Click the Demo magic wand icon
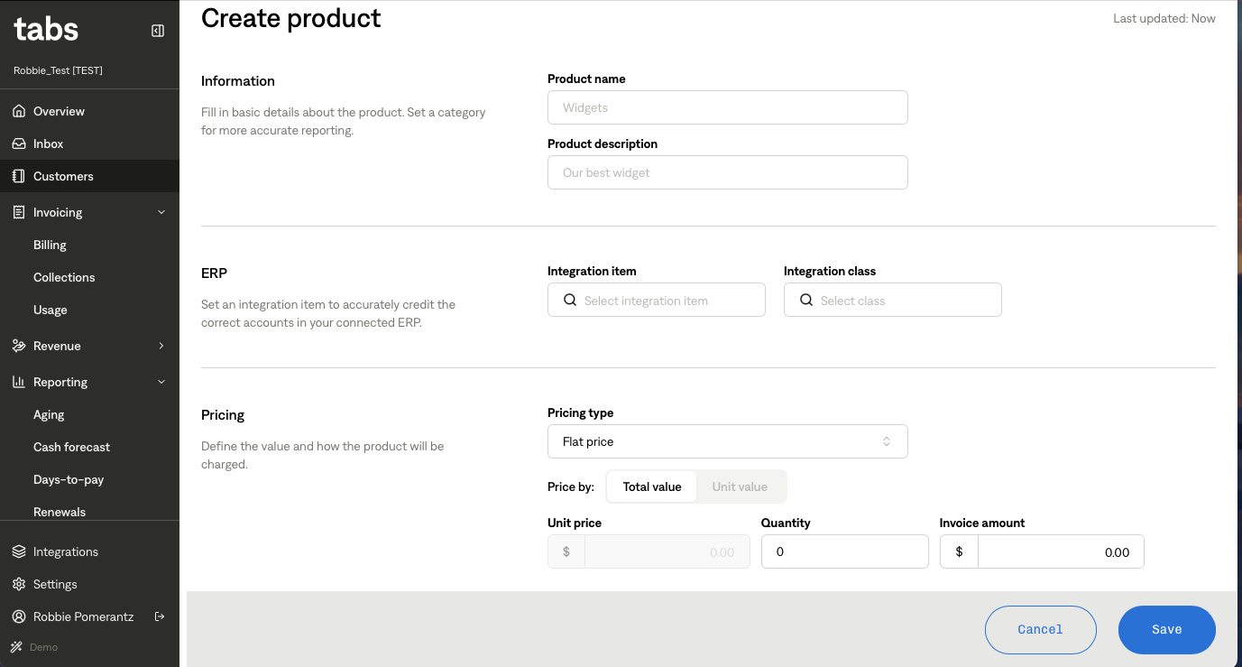The image size is (1242, 667). click(16, 647)
